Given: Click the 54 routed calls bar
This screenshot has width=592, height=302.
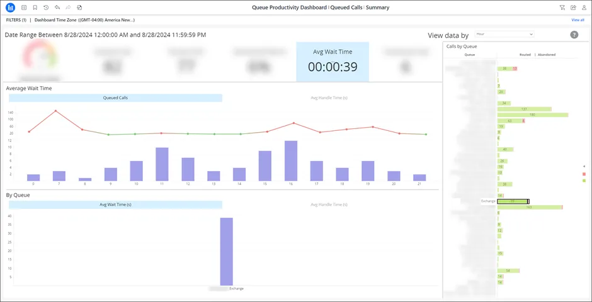Looking at the screenshot, I should [508, 271].
